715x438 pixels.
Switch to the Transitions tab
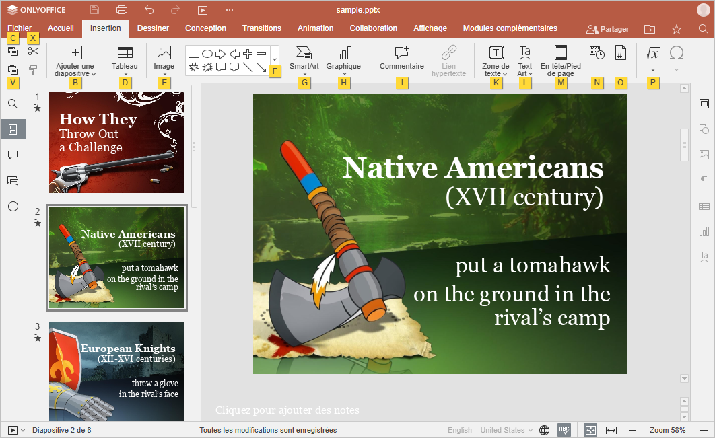pyautogui.click(x=261, y=28)
